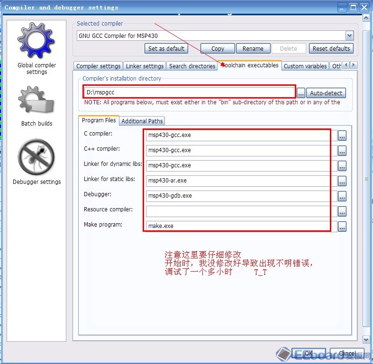Browse for the Make program executable
373x364 pixels.
(342, 227)
